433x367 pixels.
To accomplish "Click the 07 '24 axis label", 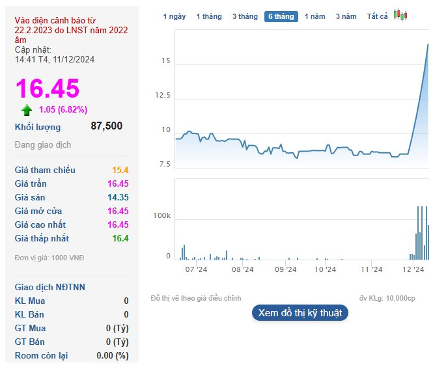I will 196,269.
